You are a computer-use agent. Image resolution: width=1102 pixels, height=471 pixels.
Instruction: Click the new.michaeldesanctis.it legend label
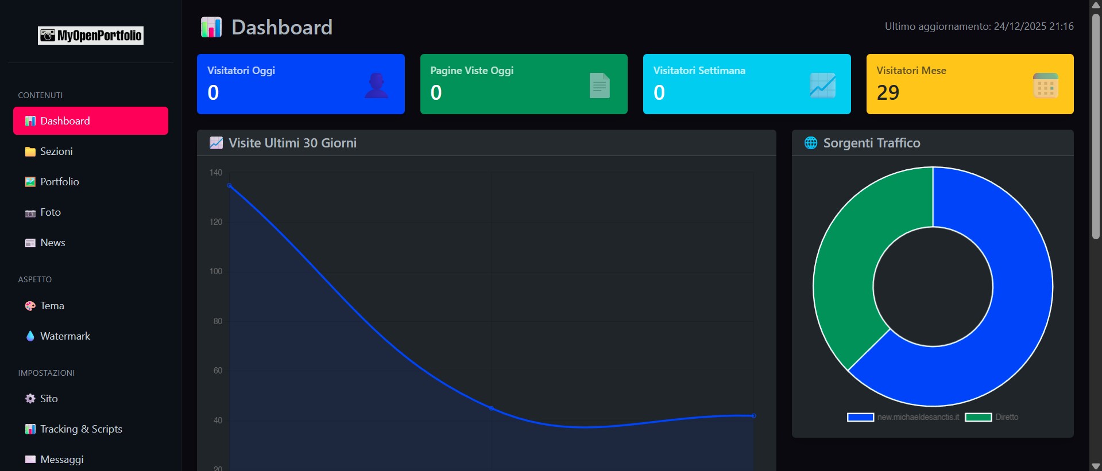918,417
